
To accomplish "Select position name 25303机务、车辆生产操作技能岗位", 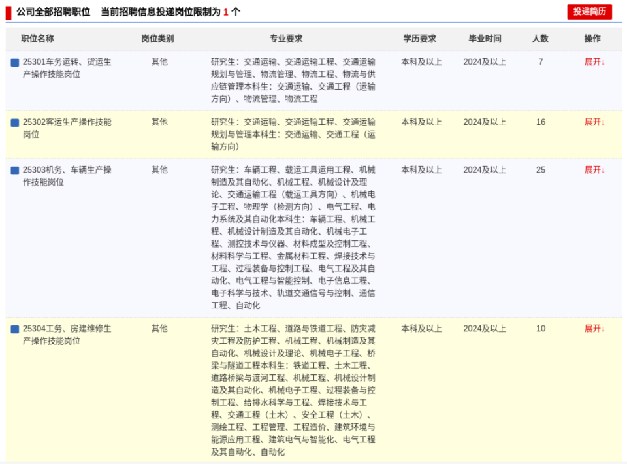I will coord(67,176).
